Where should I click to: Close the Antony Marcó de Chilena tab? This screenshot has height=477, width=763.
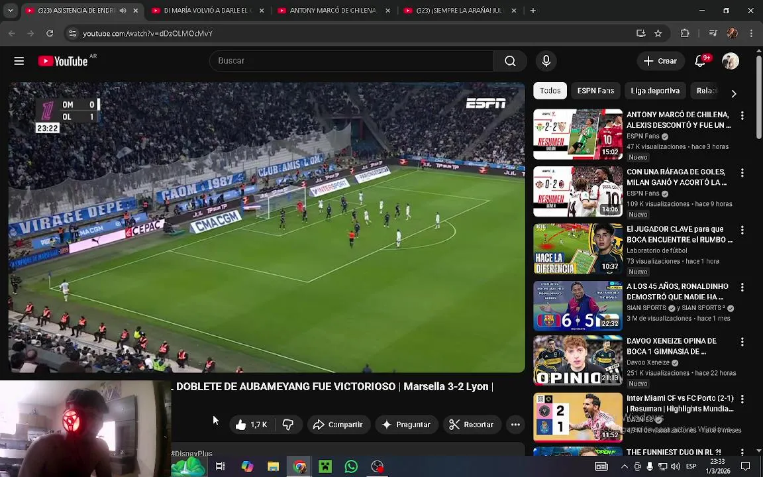coord(387,11)
